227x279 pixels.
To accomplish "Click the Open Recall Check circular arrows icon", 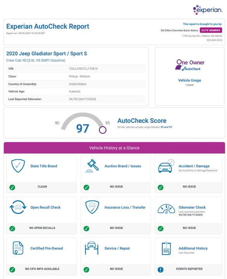I will click(x=18, y=207).
